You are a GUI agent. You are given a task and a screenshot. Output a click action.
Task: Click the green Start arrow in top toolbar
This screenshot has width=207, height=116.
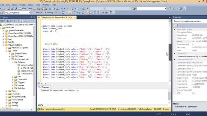(87, 9)
